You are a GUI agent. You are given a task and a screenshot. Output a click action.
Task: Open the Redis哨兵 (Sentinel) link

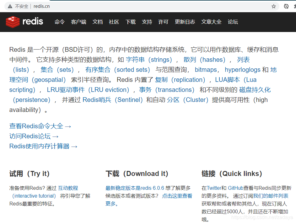coord(113,100)
